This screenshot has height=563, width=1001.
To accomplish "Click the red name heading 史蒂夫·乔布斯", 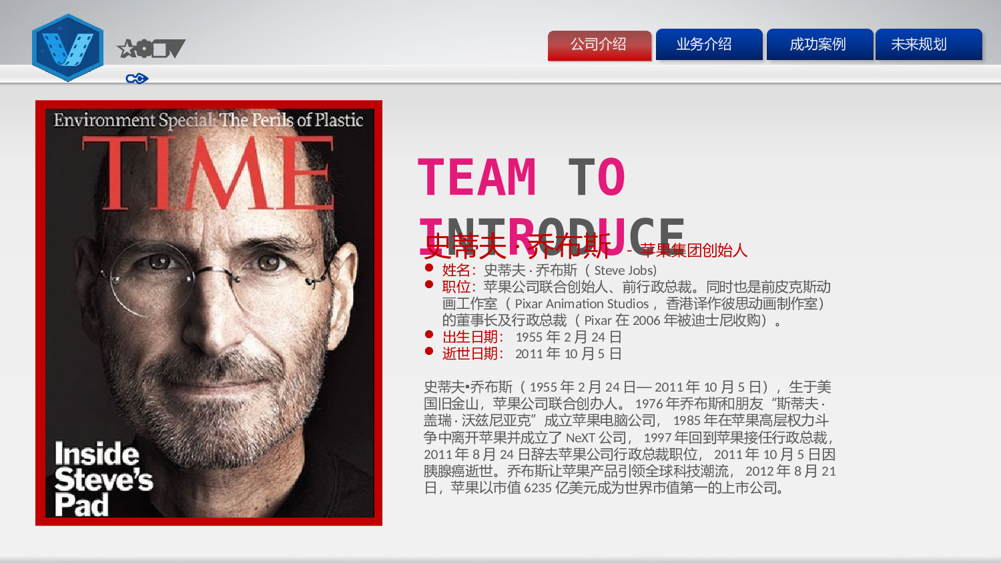I will pos(518,246).
